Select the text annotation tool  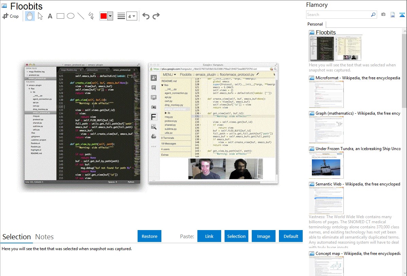(50, 16)
